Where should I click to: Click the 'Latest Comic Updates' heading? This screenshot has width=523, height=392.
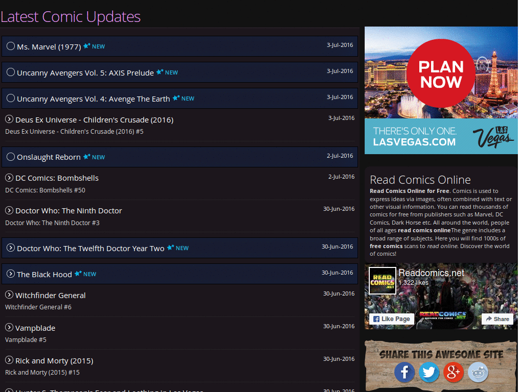[70, 17]
